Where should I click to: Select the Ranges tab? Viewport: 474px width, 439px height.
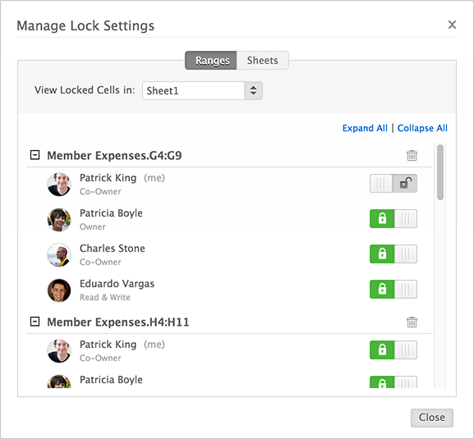pyautogui.click(x=211, y=61)
